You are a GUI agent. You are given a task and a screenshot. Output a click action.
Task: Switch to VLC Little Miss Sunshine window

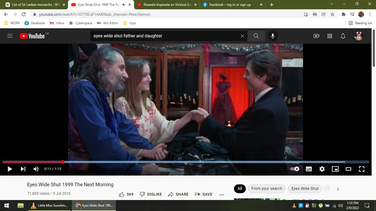[x=50, y=206]
